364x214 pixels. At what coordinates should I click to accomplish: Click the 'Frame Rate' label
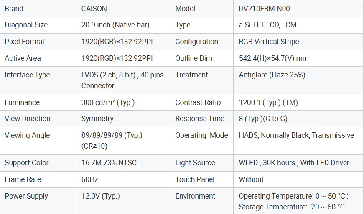pos(23,179)
